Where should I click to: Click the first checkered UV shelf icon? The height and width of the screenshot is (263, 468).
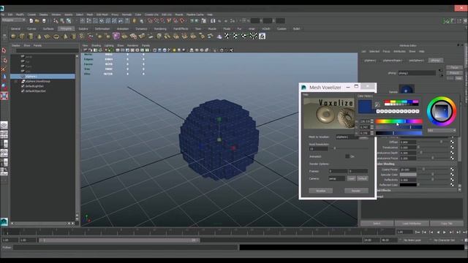[x=227, y=37]
